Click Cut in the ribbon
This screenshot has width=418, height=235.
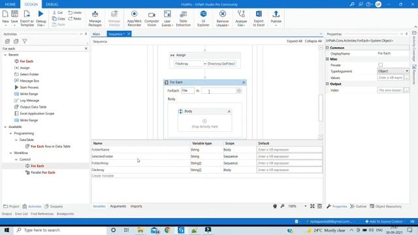(x=57, y=12)
